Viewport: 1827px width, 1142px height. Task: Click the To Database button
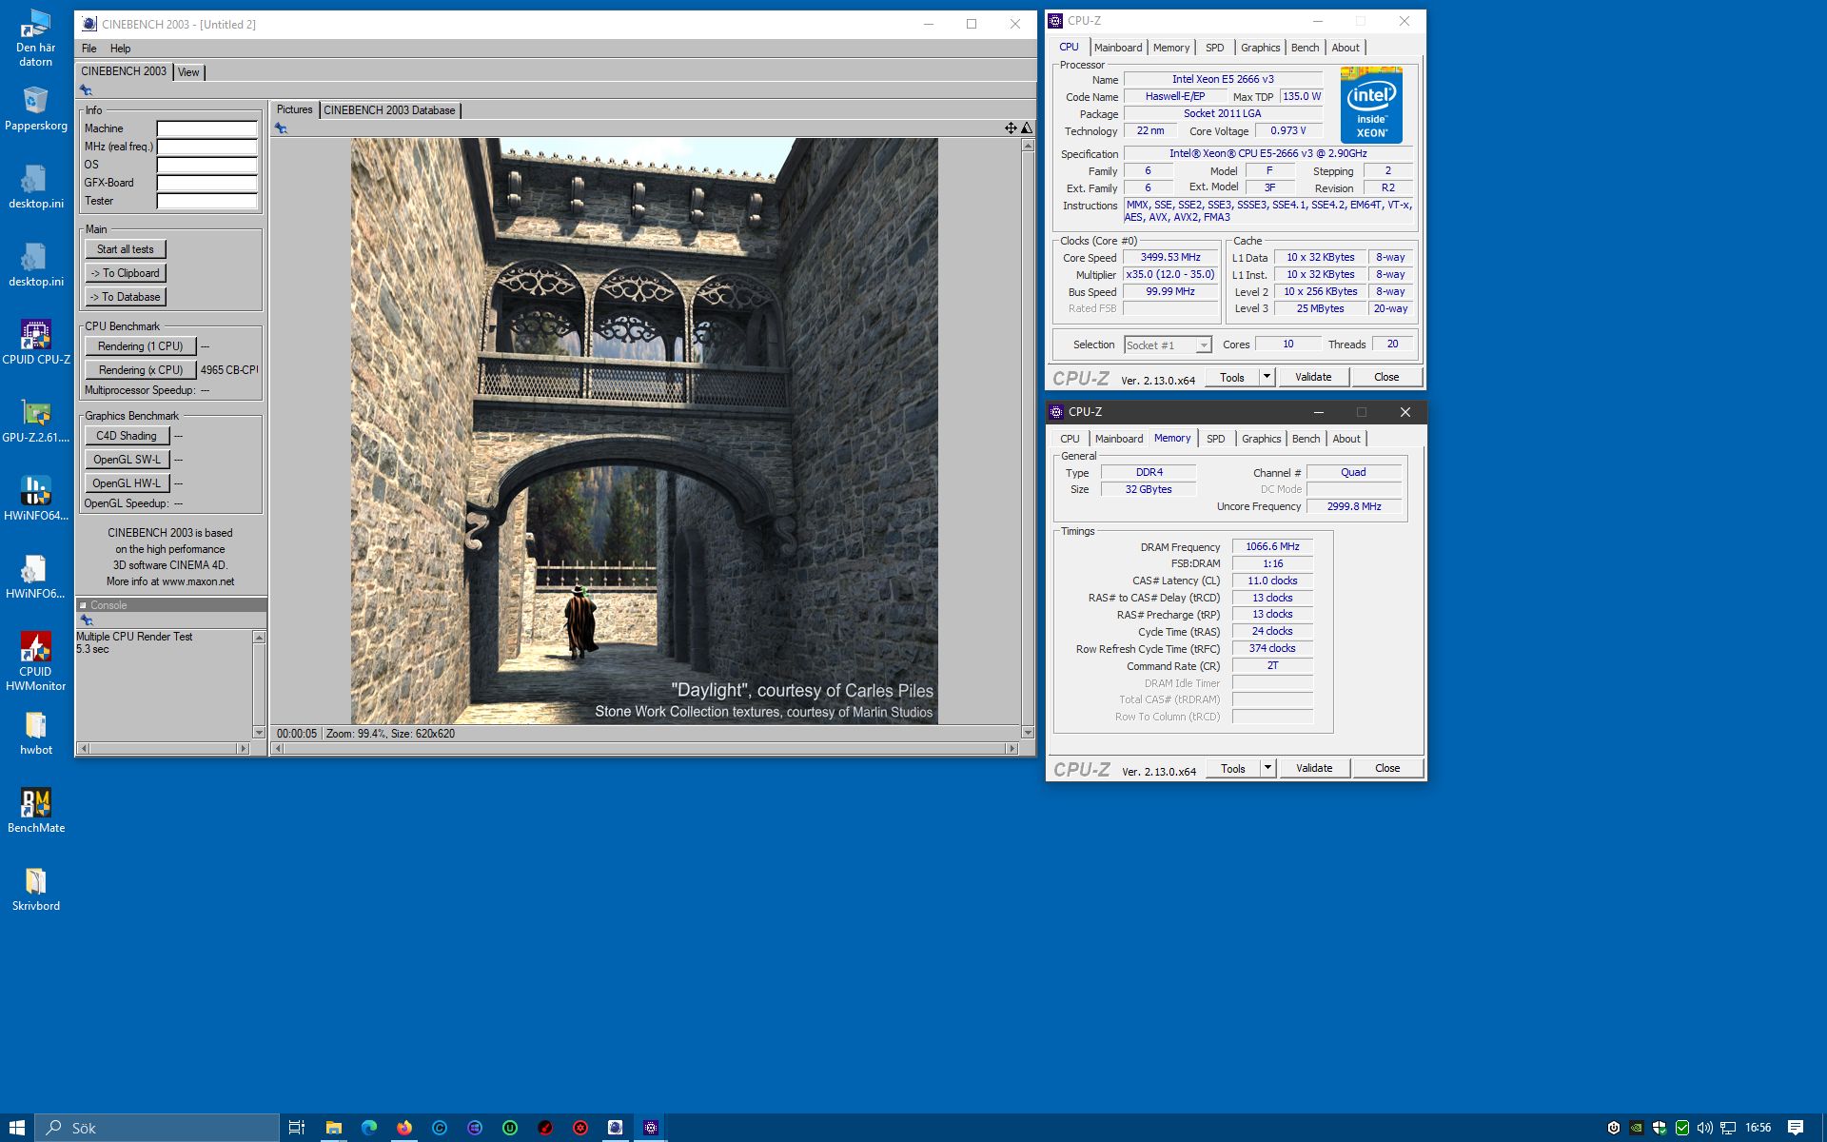point(125,297)
